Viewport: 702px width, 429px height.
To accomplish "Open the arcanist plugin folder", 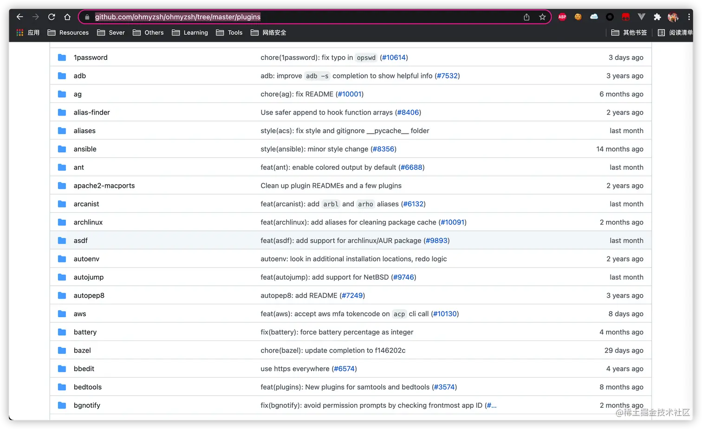I will [86, 204].
